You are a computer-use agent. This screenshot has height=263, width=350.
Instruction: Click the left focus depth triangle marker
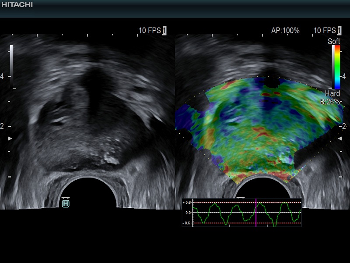(10, 138)
